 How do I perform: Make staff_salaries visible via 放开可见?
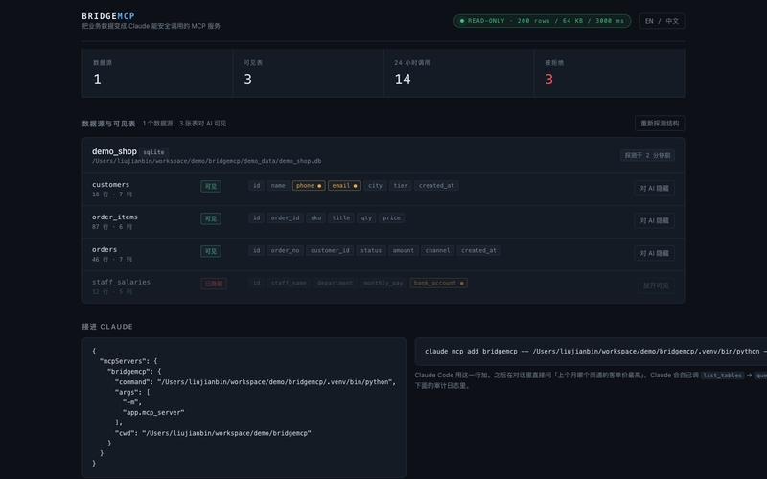(656, 285)
